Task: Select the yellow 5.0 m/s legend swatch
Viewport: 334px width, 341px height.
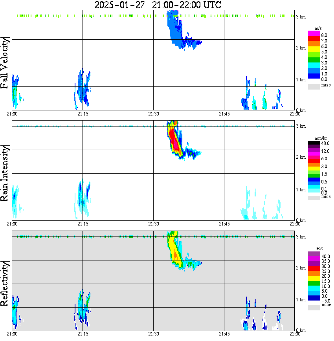Action: (314, 49)
